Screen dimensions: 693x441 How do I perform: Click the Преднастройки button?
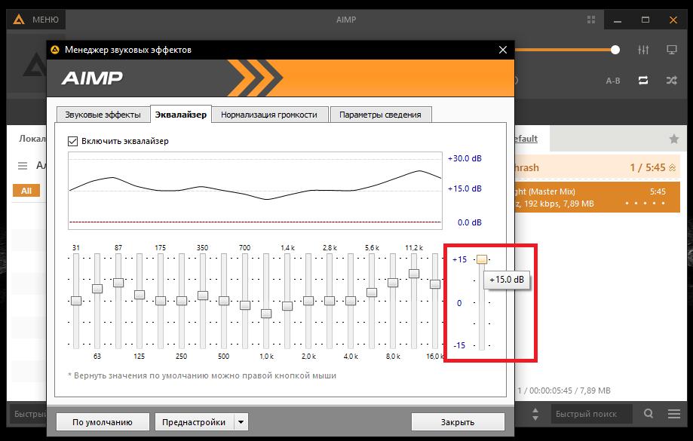[x=194, y=422]
